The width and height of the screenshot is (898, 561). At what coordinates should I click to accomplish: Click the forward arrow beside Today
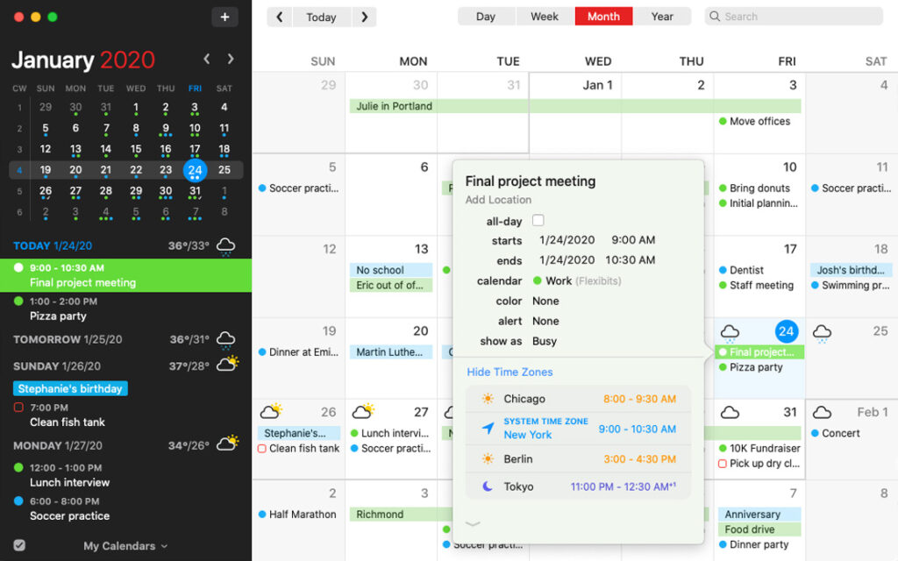coord(364,17)
